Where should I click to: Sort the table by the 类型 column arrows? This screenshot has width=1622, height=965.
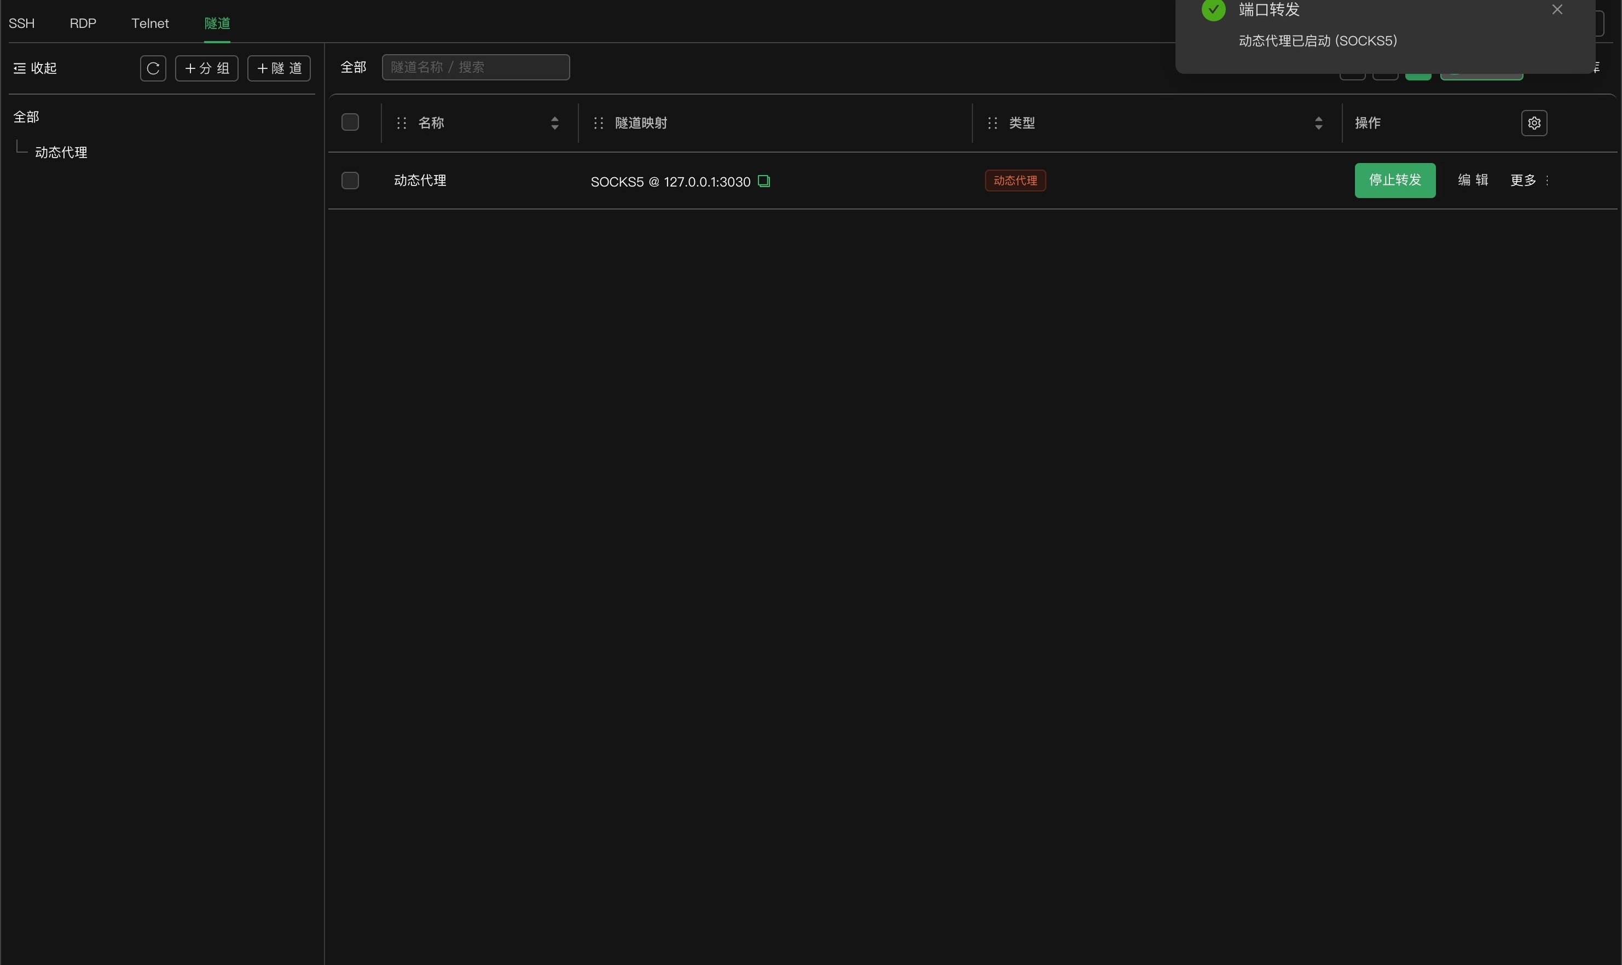click(x=1318, y=123)
